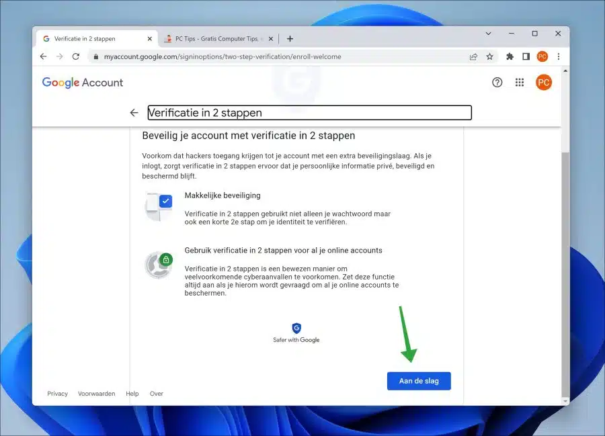Maximize the Chrome window
Viewport: 605px width, 436px height.
click(534, 34)
